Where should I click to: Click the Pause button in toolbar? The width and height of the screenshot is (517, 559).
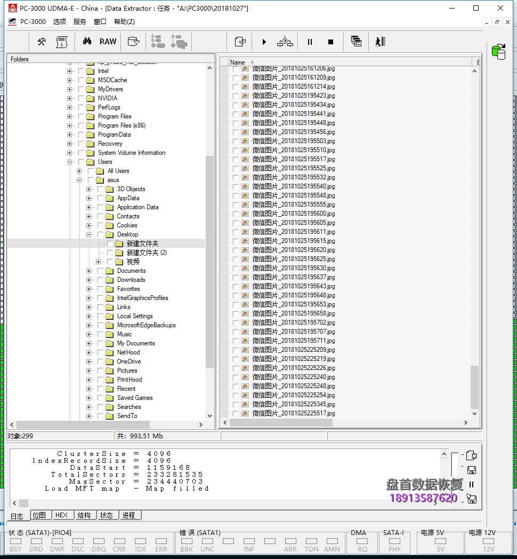(310, 42)
